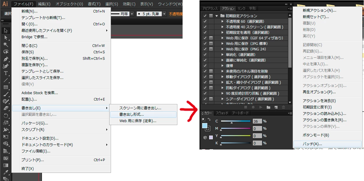Click the play action triangle button
This screenshot has width=364, height=181.
pos(261,107)
